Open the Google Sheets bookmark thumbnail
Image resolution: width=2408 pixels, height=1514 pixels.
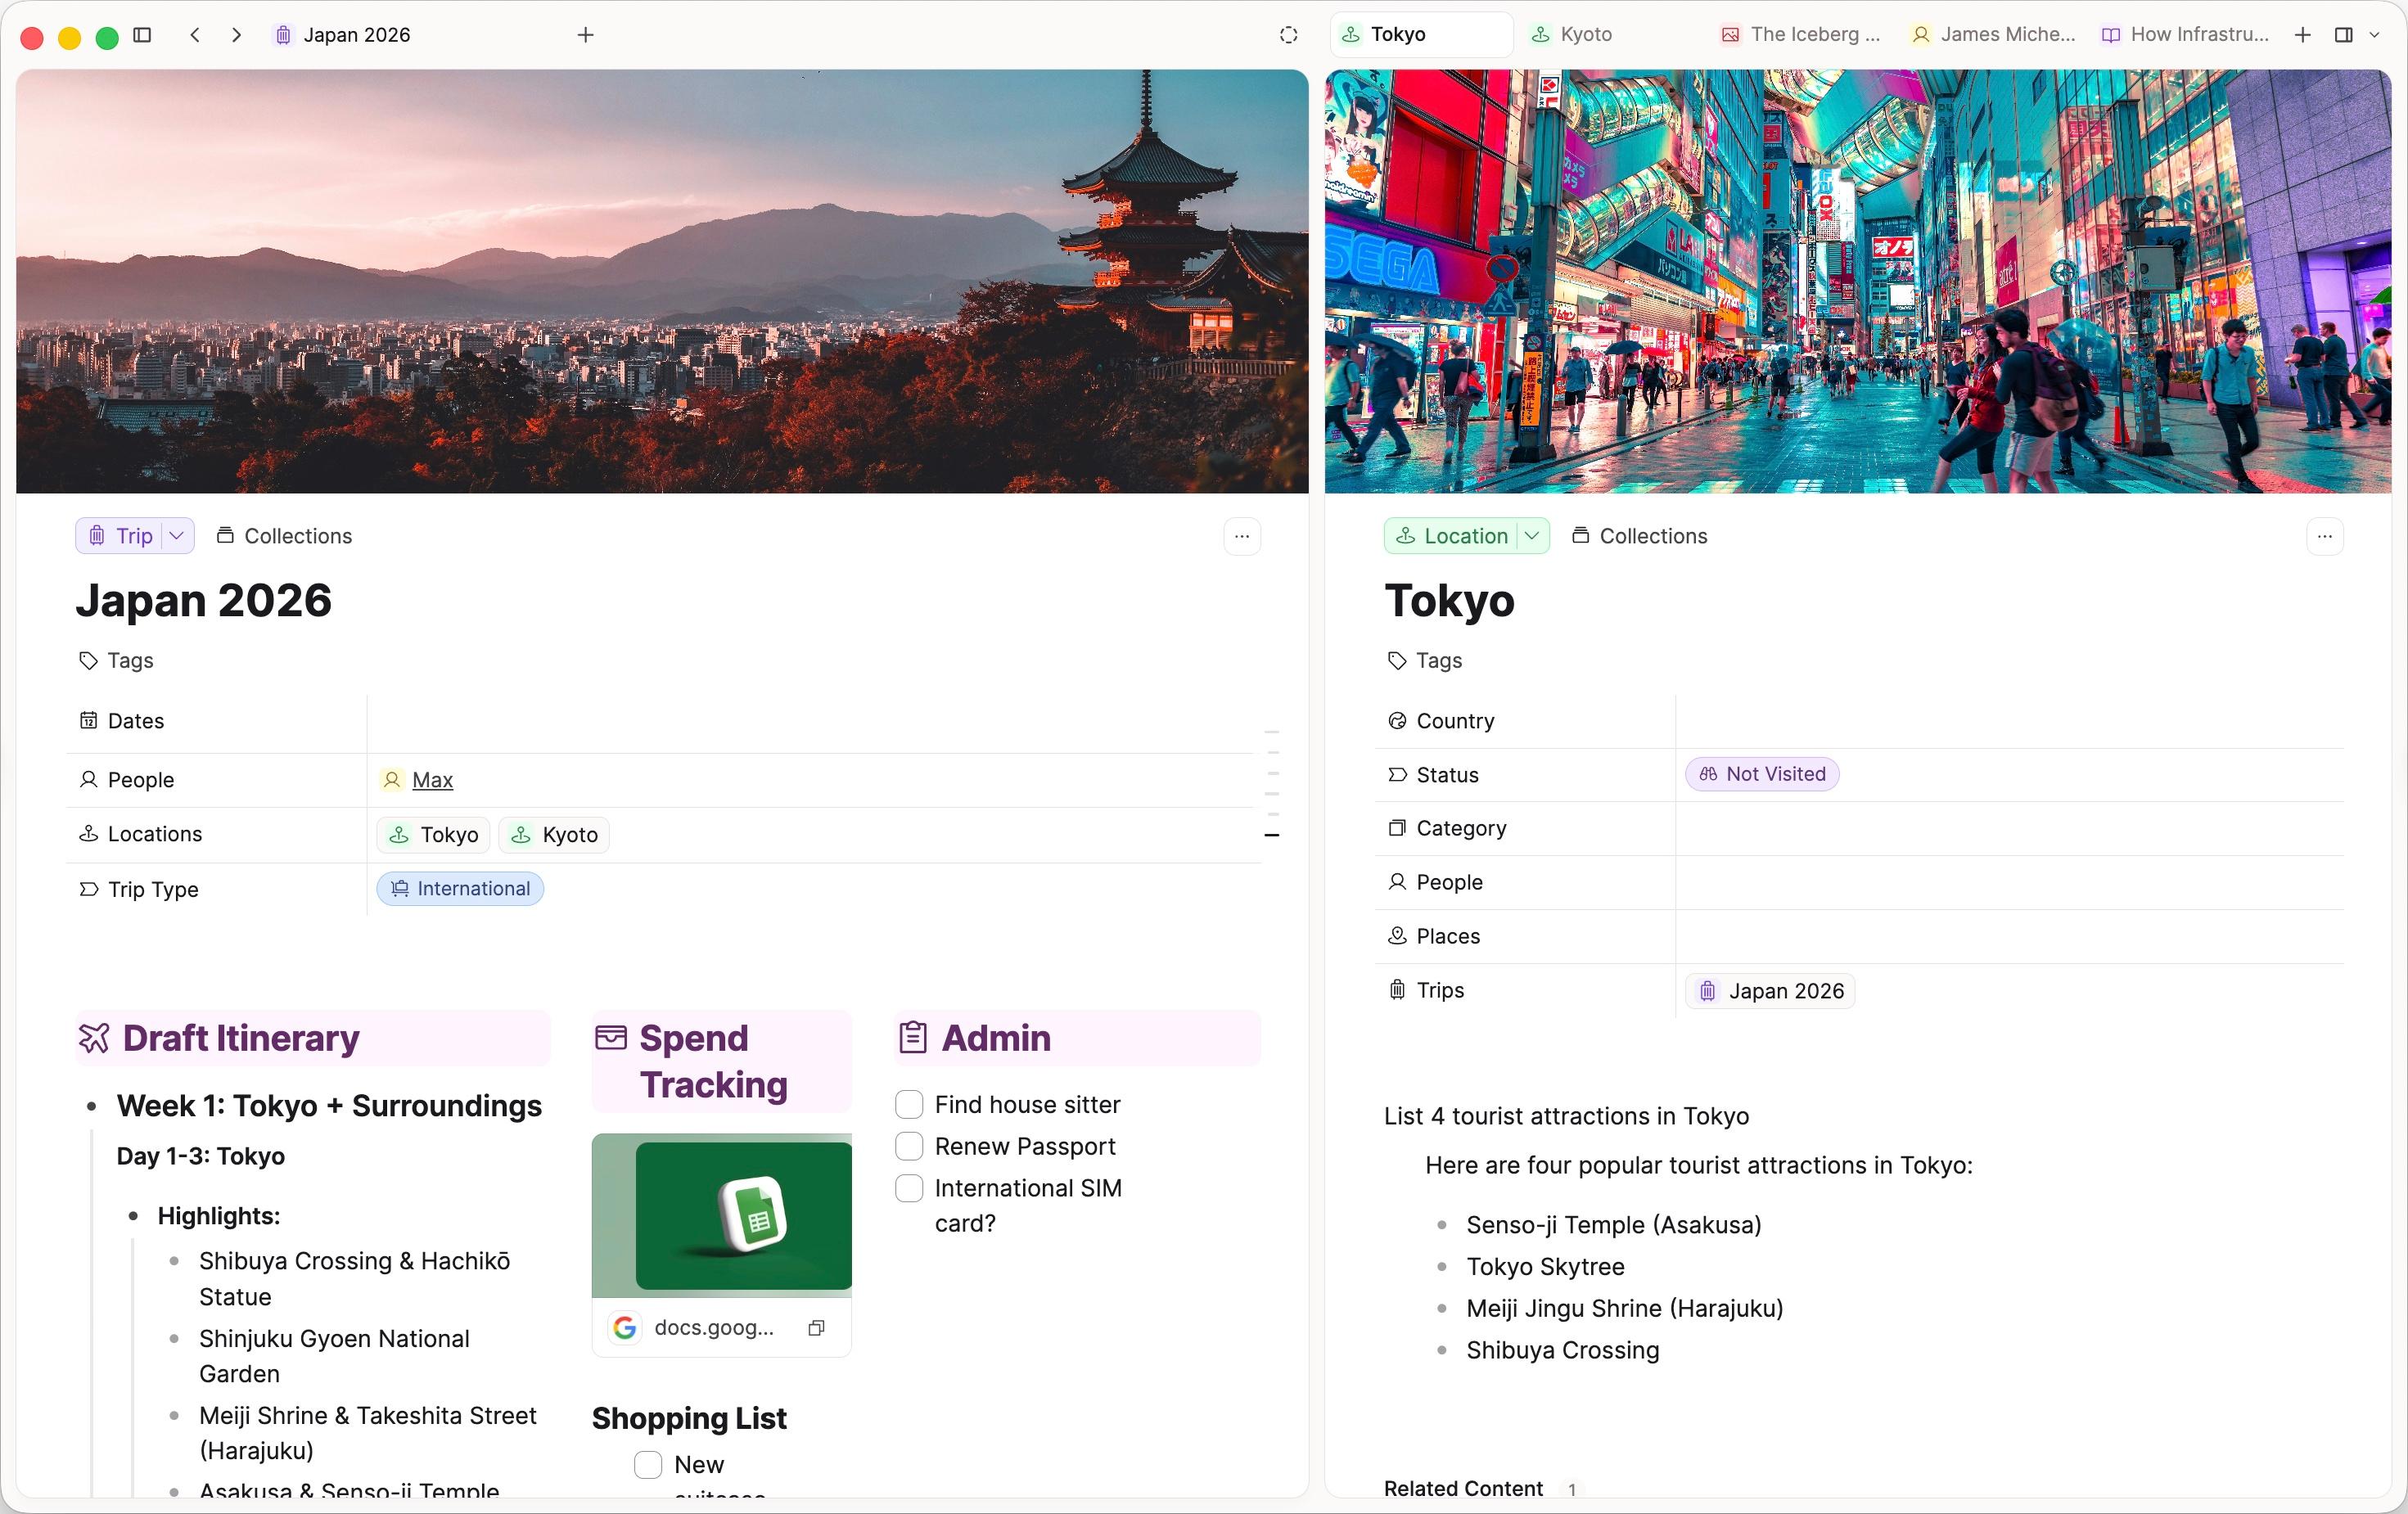point(722,1216)
